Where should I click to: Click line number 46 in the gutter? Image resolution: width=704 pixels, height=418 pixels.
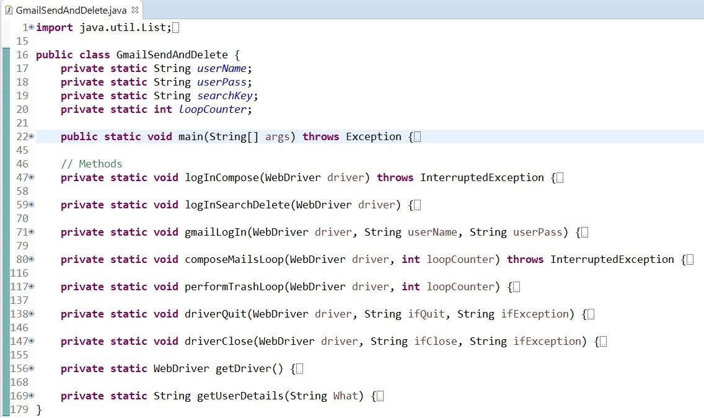tap(22, 164)
